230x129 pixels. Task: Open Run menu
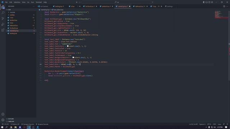pyautogui.click(x=32, y=2)
